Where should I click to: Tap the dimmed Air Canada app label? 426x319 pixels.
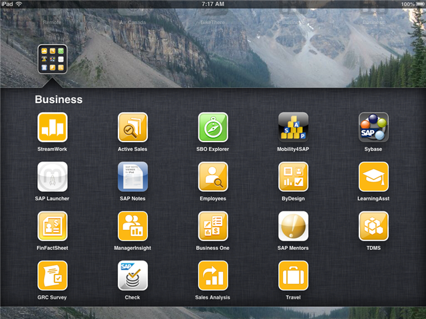(x=132, y=22)
